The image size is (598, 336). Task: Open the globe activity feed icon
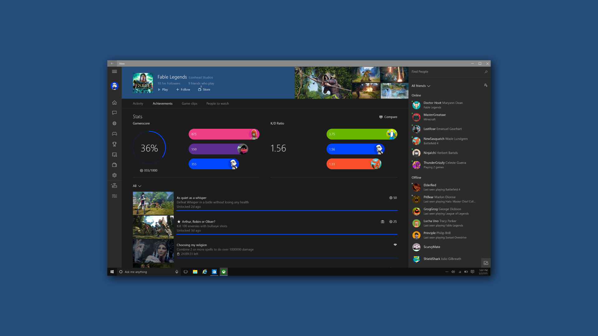[114, 123]
